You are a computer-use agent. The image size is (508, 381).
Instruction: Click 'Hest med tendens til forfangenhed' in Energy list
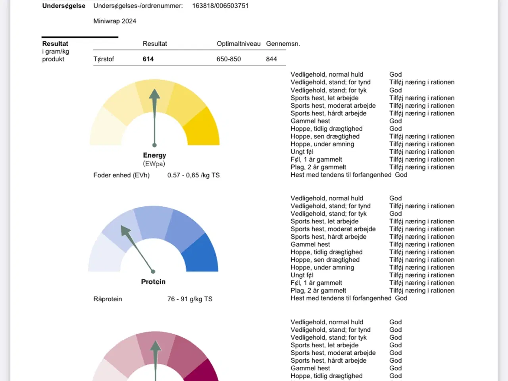click(341, 175)
